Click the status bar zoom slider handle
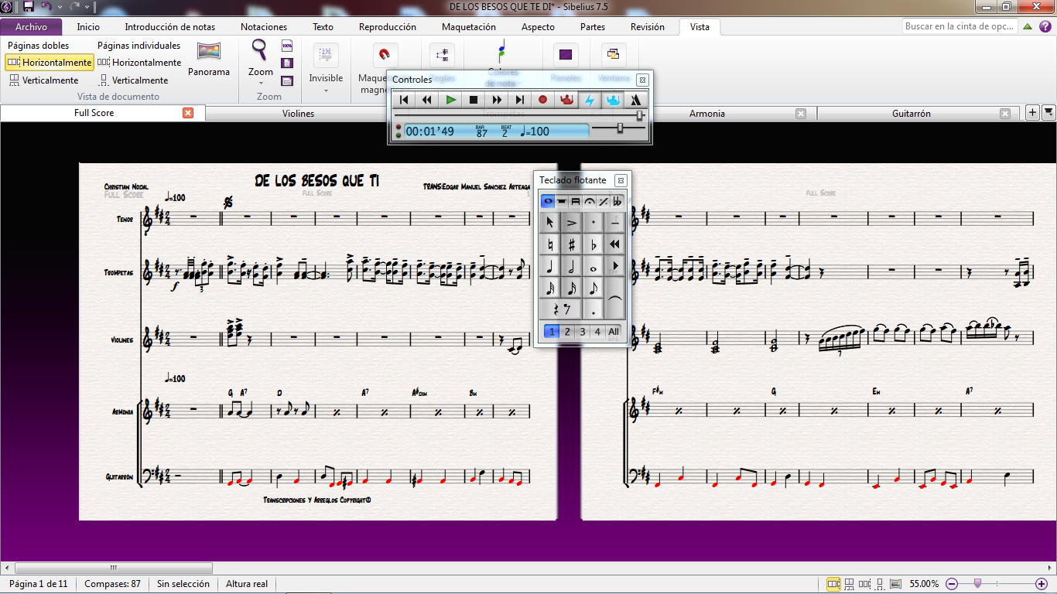This screenshot has width=1057, height=594. [978, 583]
